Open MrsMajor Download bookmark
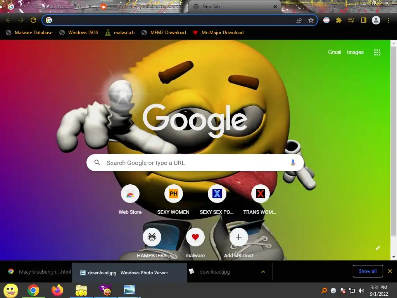 pos(218,33)
